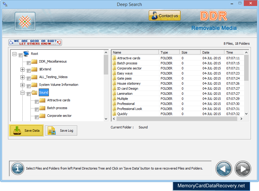
Task: Select 'Batch process' name in file list
Action: point(127,63)
